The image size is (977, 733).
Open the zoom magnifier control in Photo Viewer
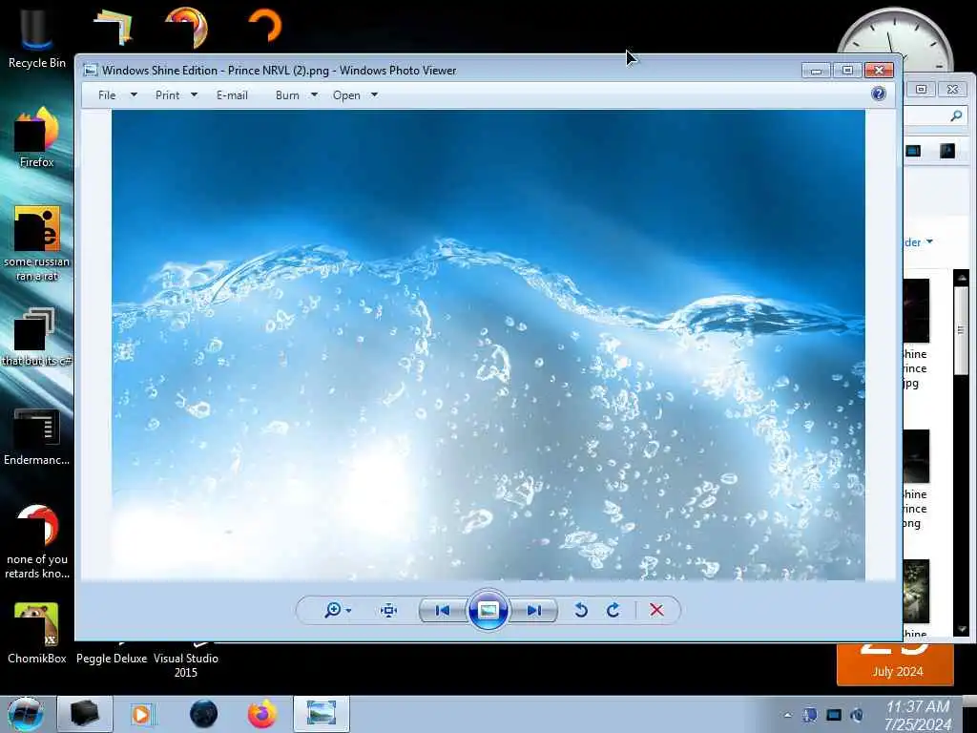[333, 610]
